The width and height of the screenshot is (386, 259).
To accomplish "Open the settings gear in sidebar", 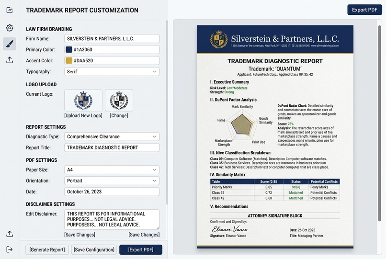I will (10, 28).
